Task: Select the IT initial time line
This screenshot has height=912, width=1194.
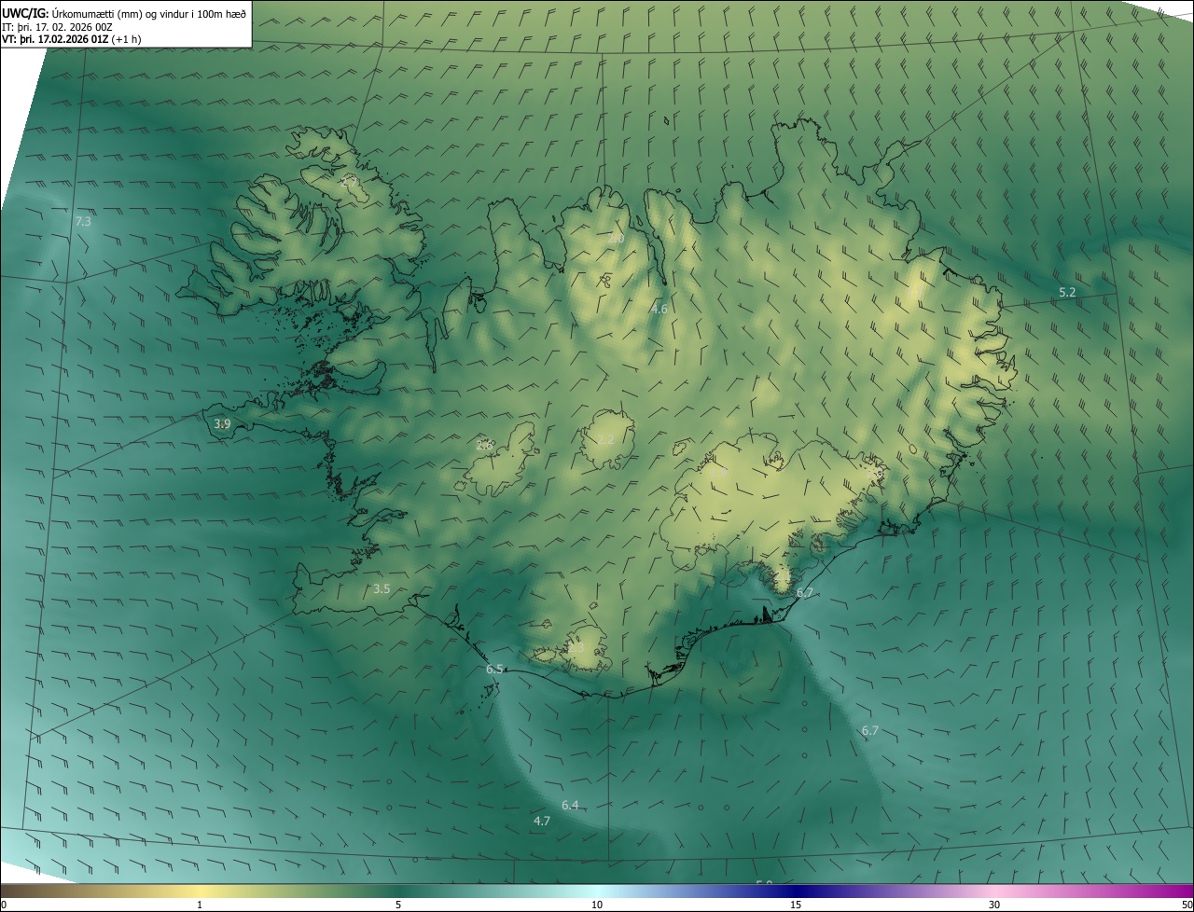Action: (x=58, y=27)
